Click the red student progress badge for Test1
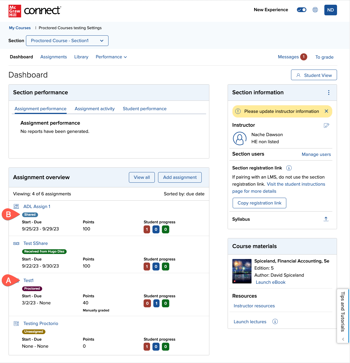 [x=147, y=303]
